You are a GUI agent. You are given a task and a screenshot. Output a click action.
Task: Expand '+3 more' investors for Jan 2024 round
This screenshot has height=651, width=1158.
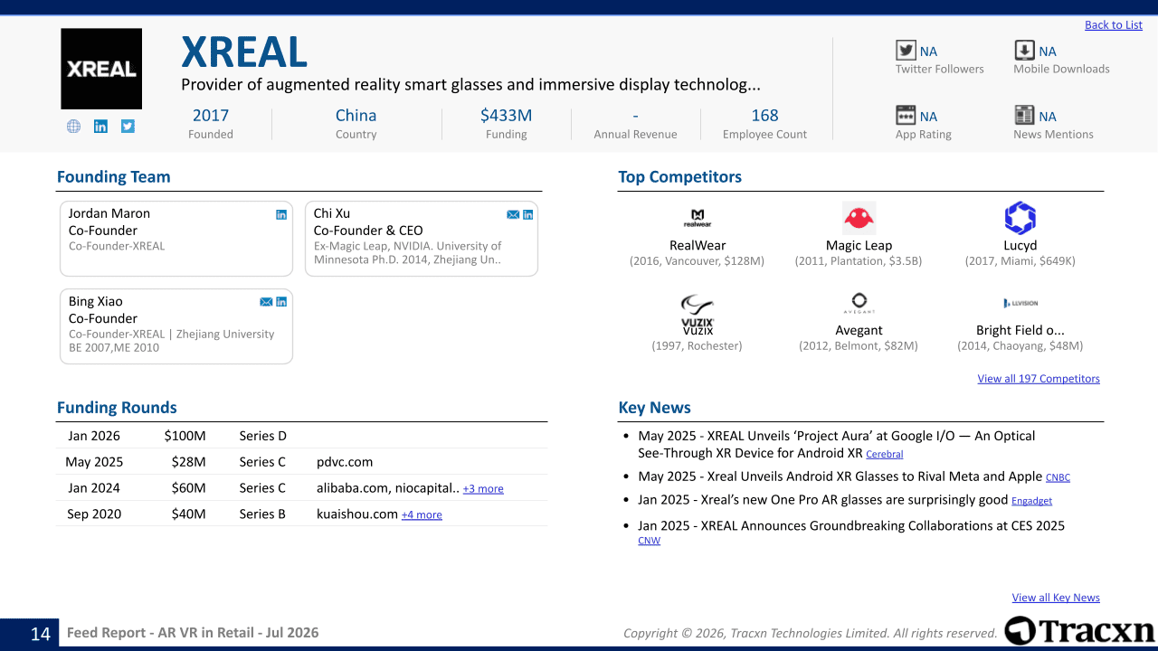(x=483, y=489)
